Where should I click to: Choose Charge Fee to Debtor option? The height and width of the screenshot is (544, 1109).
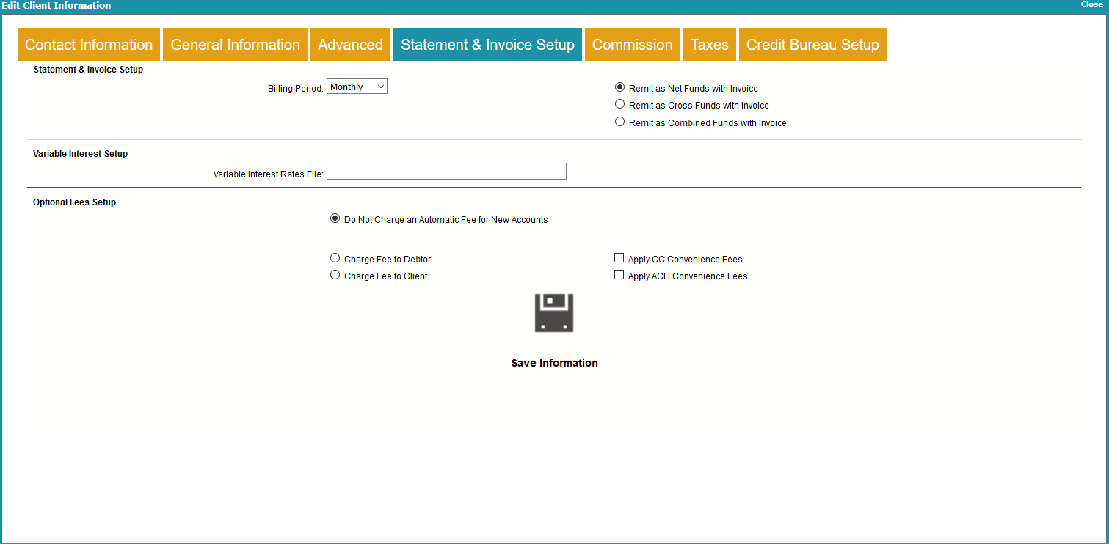click(x=335, y=258)
